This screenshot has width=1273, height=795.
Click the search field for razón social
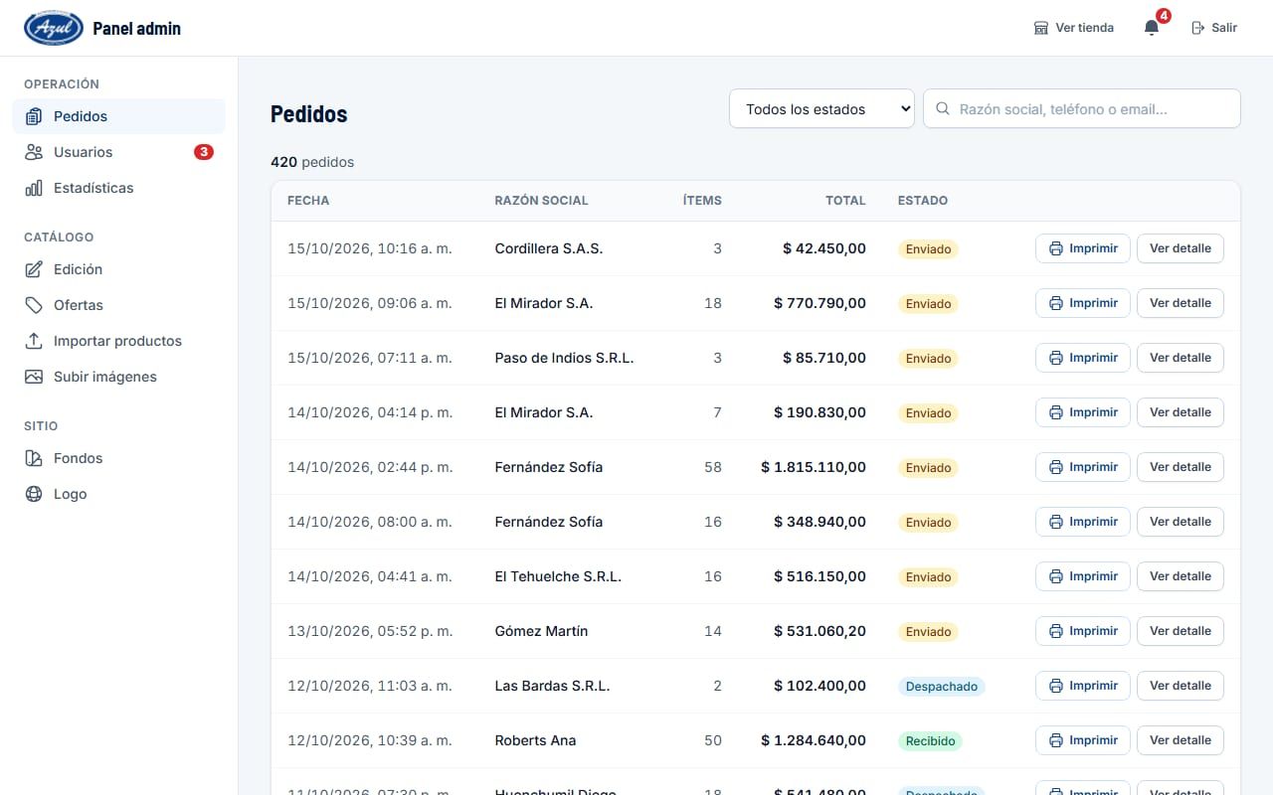pyautogui.click(x=1082, y=109)
